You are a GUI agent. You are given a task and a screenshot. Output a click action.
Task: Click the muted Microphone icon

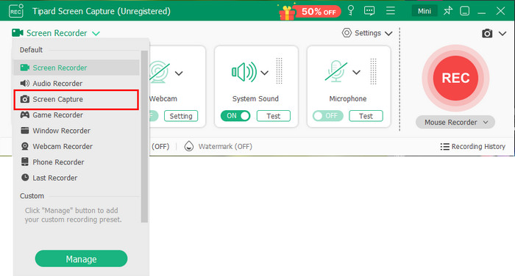(336, 71)
